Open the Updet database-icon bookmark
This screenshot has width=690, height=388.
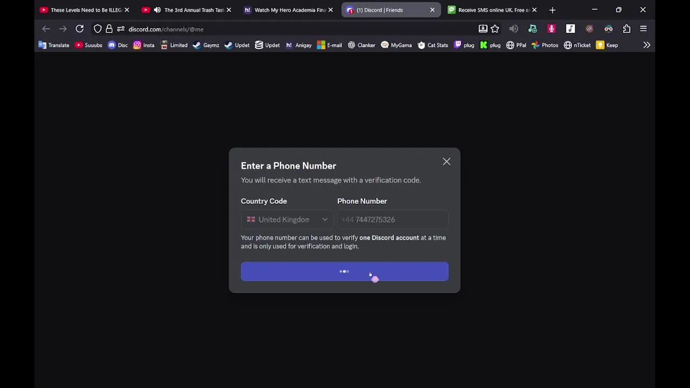pos(267,45)
